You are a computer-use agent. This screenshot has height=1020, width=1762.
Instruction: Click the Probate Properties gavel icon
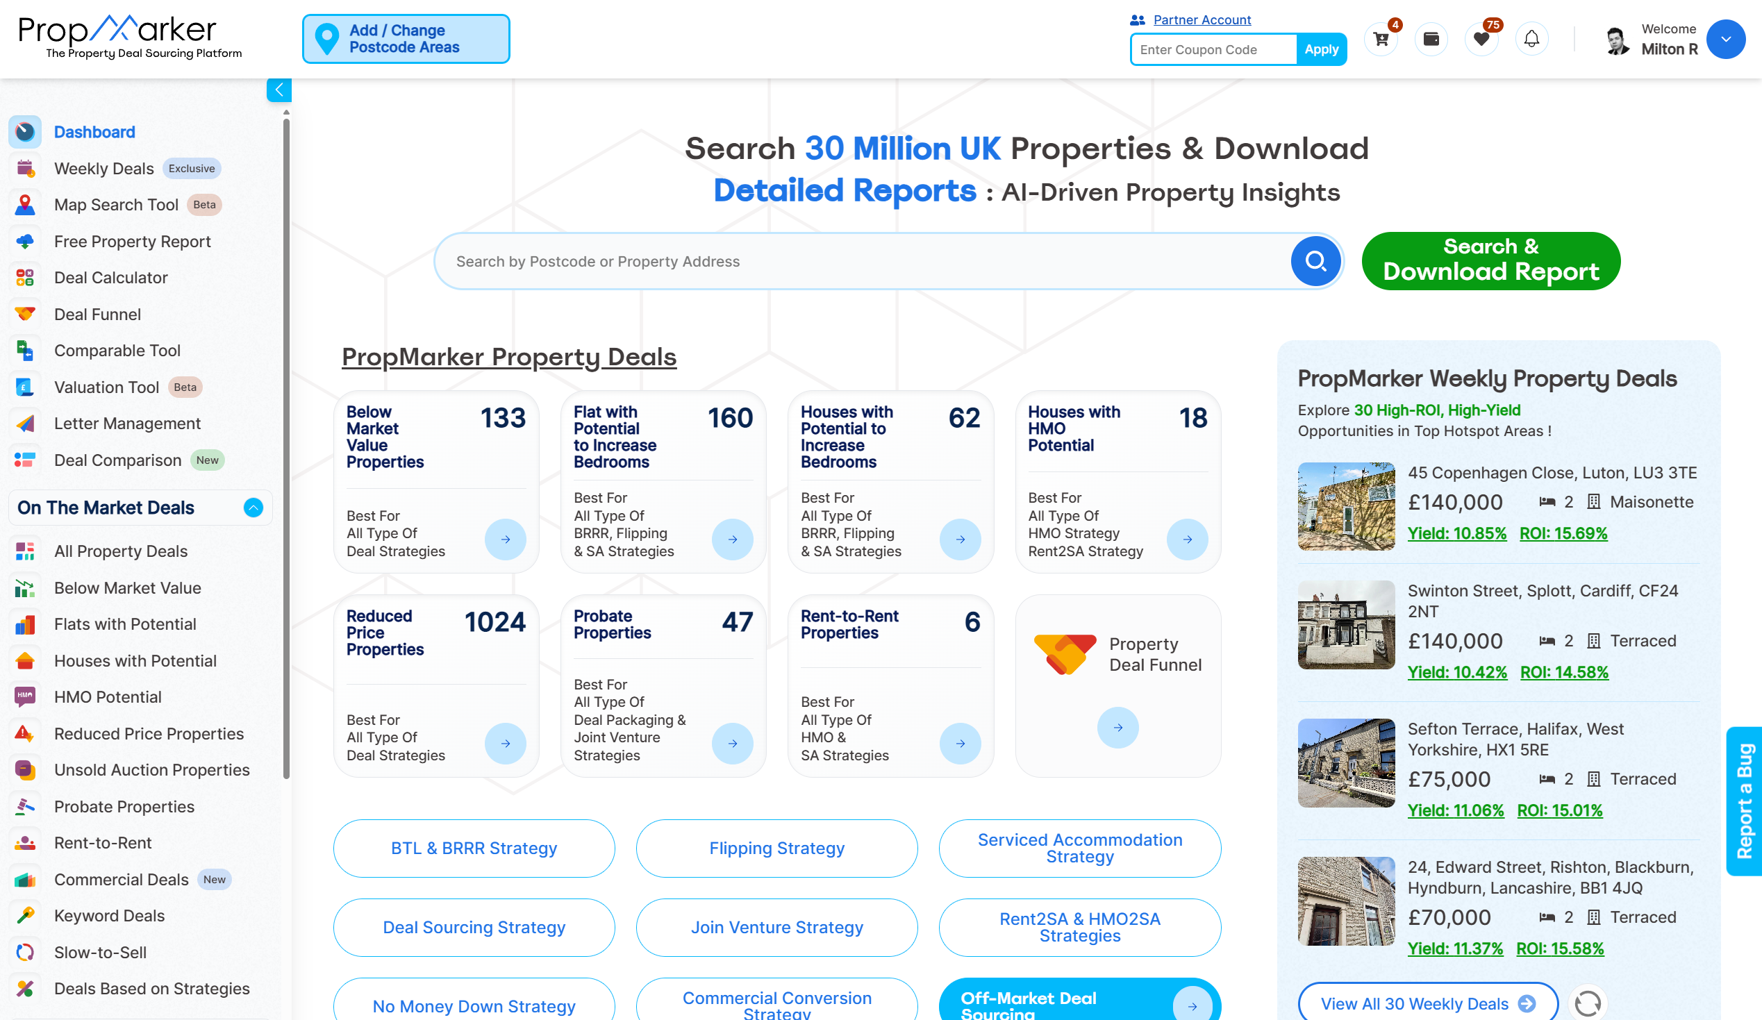click(25, 806)
